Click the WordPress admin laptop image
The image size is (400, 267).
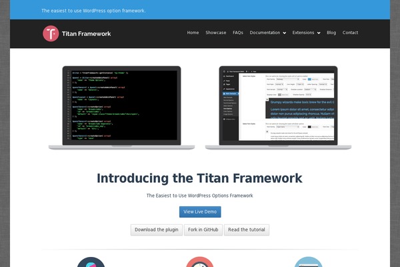[x=278, y=107]
